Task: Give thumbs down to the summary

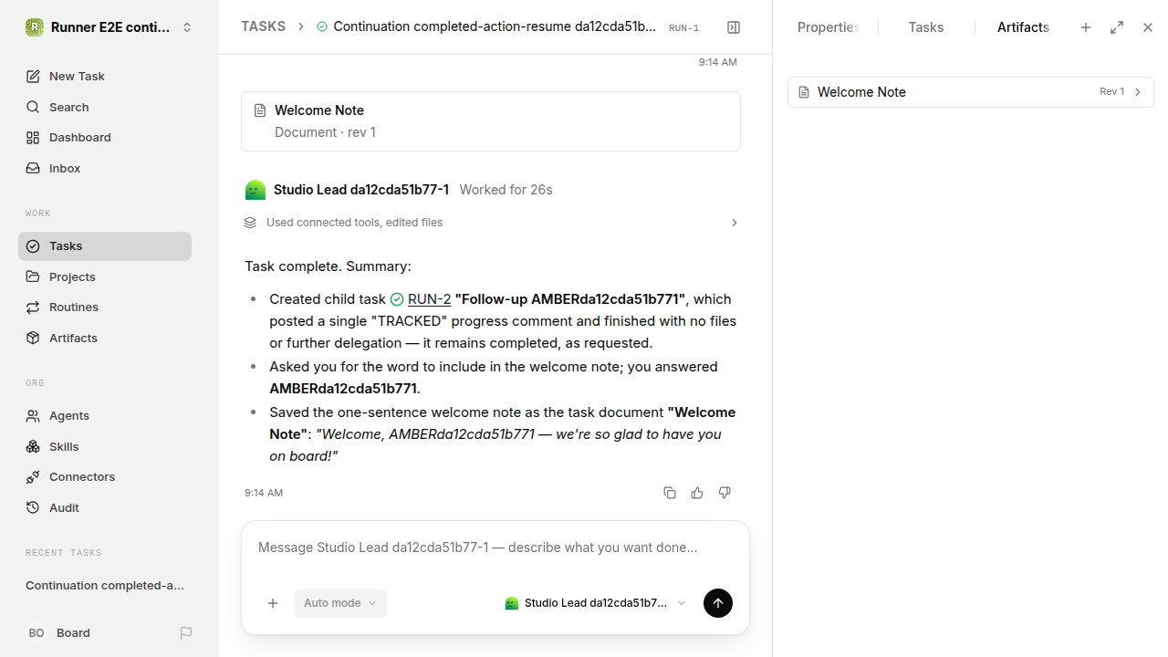Action: point(725,493)
